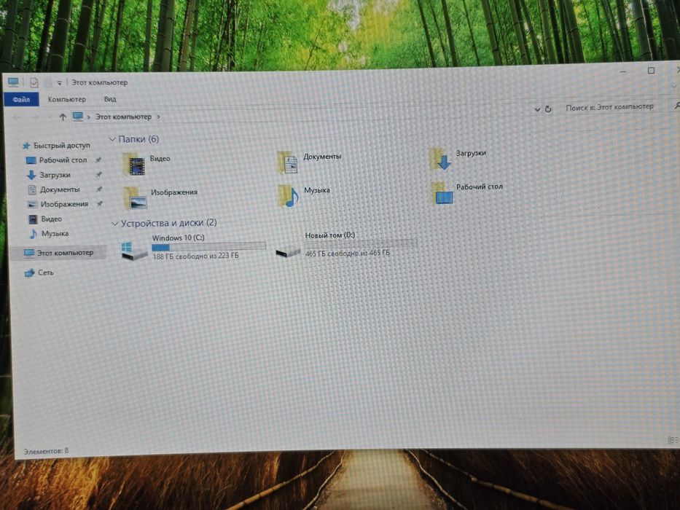Open the Рабочий стол folder icon
Viewport: 680px width, 510px height.
pyautogui.click(x=442, y=193)
